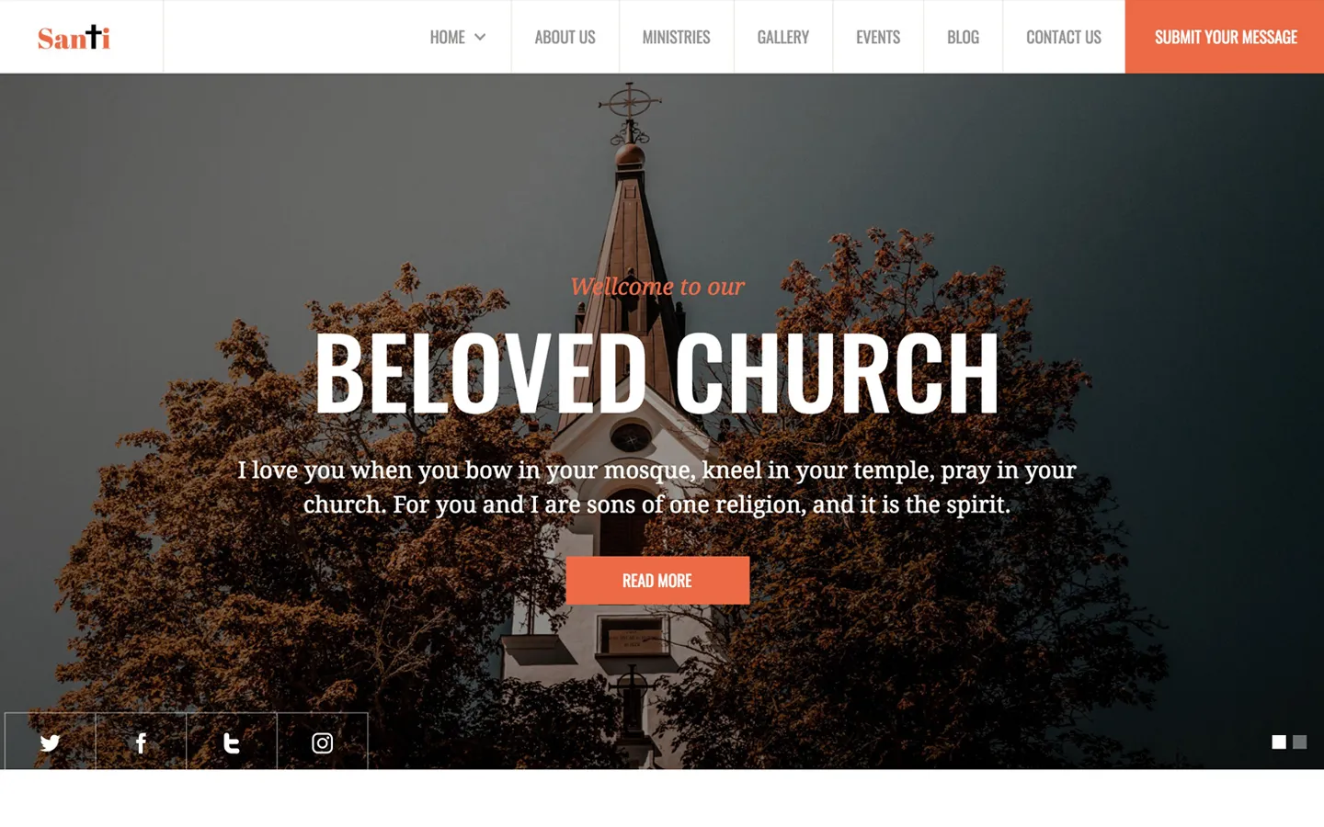Open the Home menu item

(448, 37)
